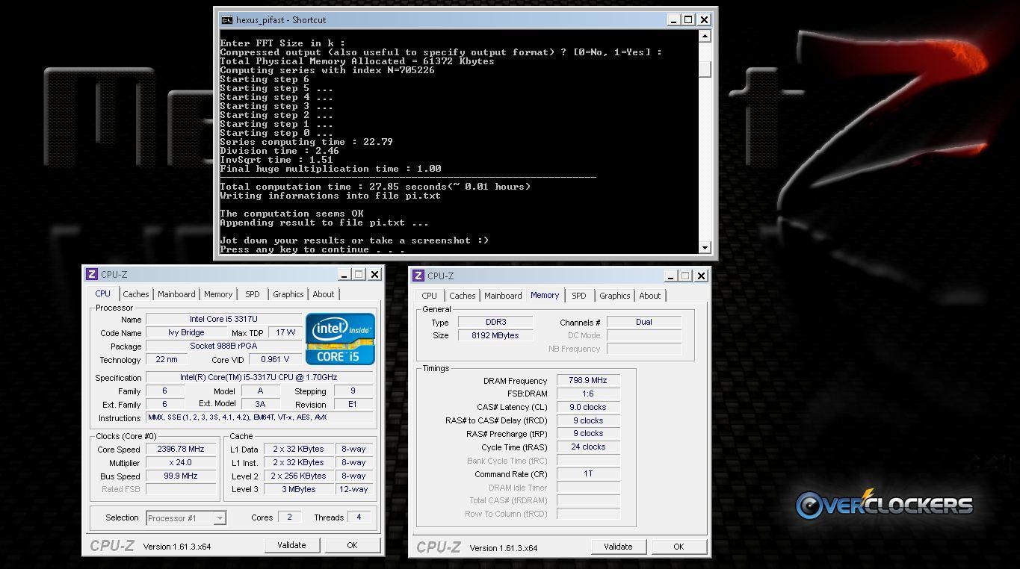This screenshot has width=1020, height=569.
Task: Click the Level 3 cache value 3 MBytes
Action: (x=299, y=489)
